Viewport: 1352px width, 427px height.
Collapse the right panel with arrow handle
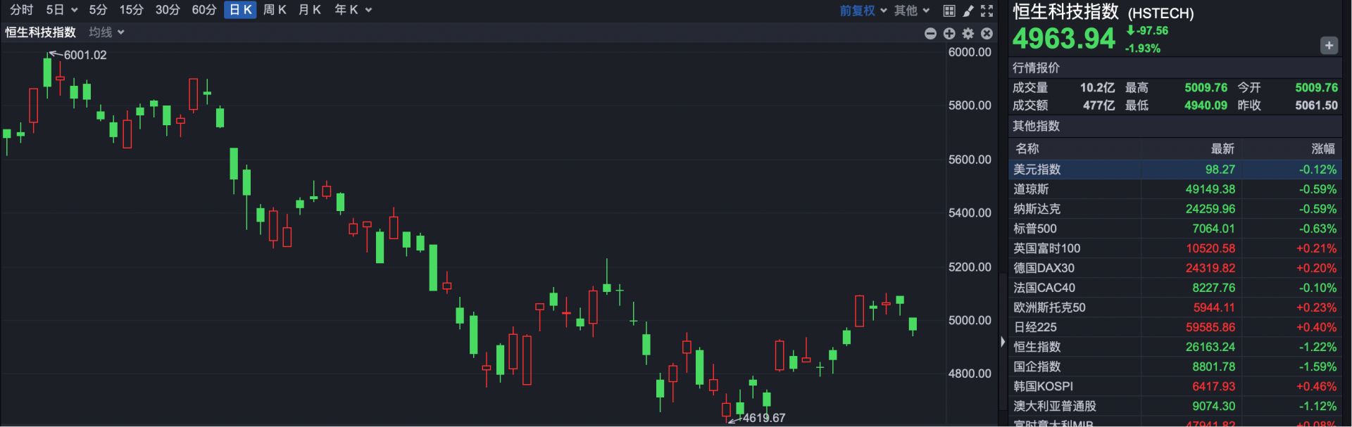[x=1003, y=342]
